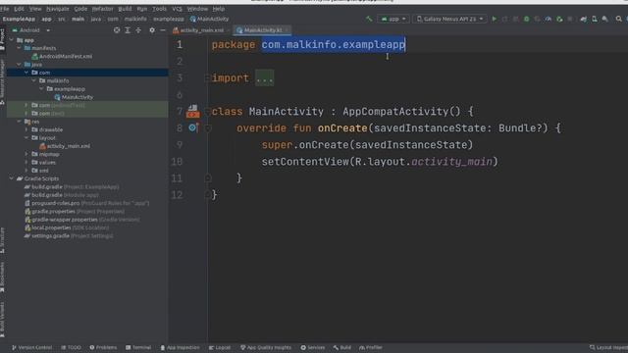Open Project panel gear options
628x353 pixels.
click(152, 30)
